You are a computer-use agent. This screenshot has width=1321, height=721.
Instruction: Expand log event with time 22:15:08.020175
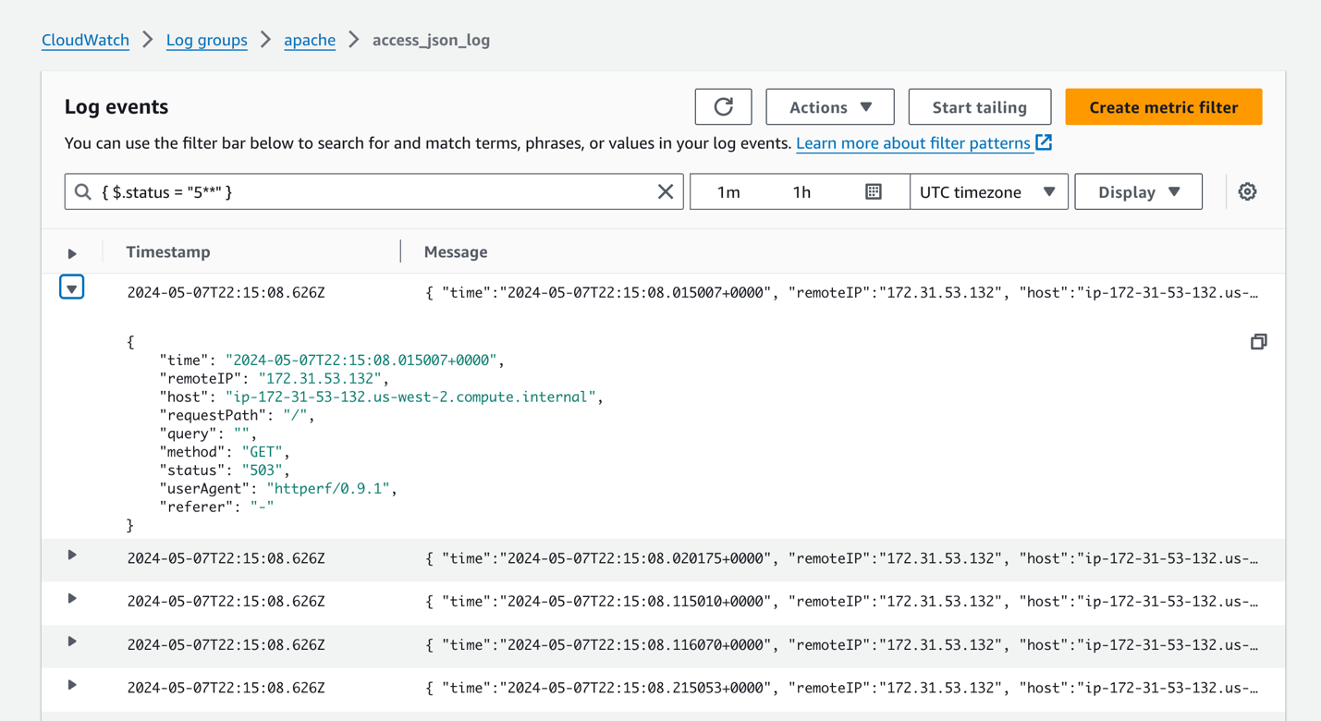(72, 556)
